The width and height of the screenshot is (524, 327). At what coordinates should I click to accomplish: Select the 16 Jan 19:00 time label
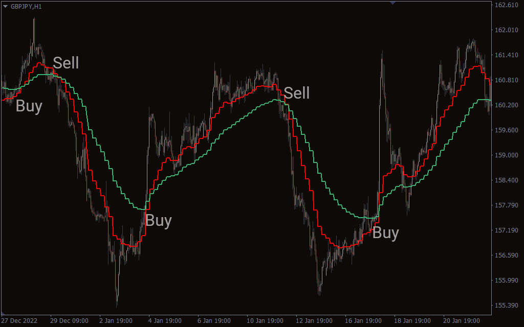click(x=363, y=321)
